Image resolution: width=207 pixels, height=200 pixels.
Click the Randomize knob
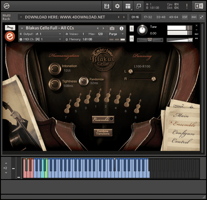[84, 81]
